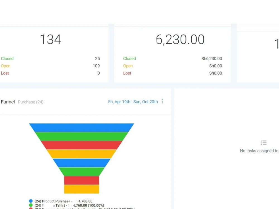Image resolution: width=279 pixels, height=209 pixels.
Task: Click the bottom yellow rectangular funnel stage
Action: (x=81, y=189)
